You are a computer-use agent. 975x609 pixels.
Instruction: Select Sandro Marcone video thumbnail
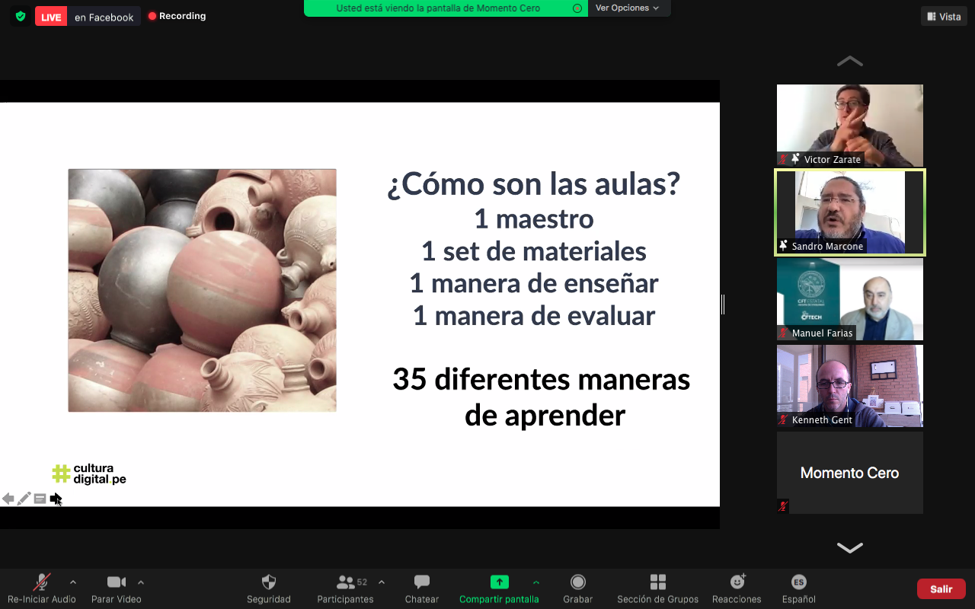(849, 212)
